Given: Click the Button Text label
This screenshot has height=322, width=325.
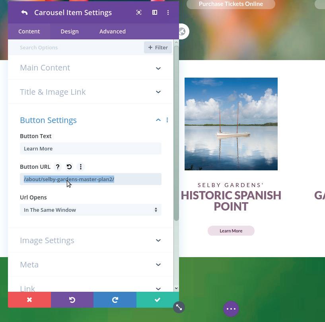Looking at the screenshot, I should pyautogui.click(x=36, y=136).
